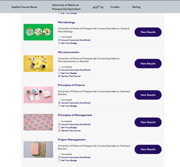Open the Principles of Management course title
The image size is (180, 167).
click(75, 115)
